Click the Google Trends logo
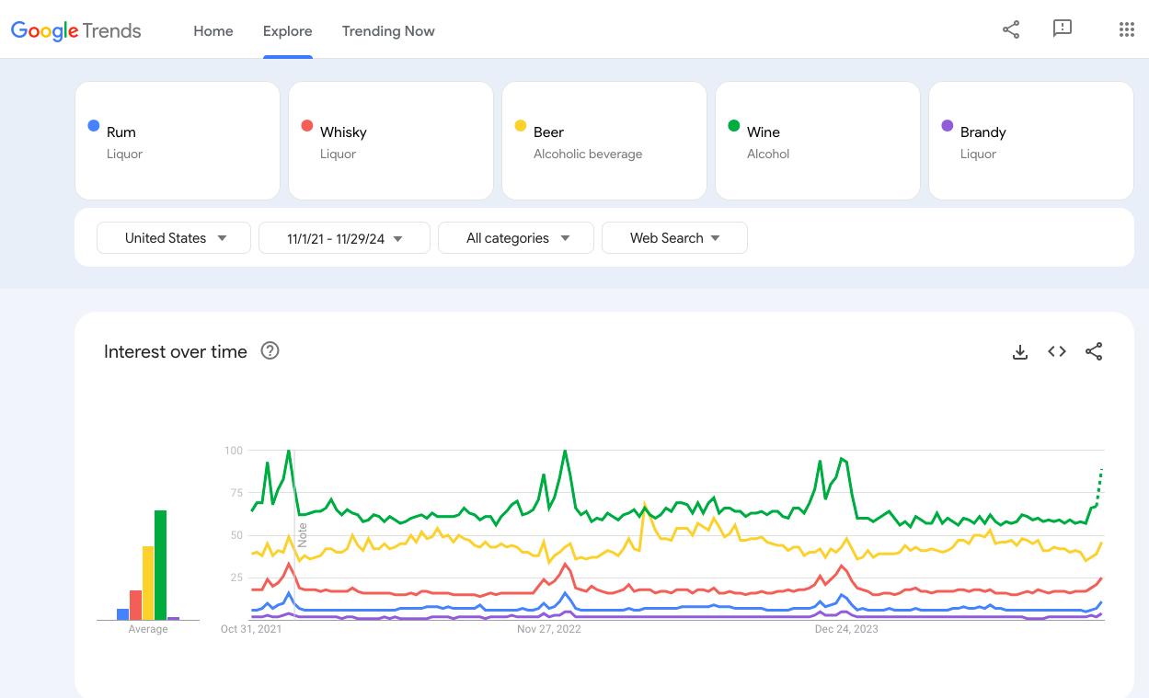1149x698 pixels. (x=76, y=30)
